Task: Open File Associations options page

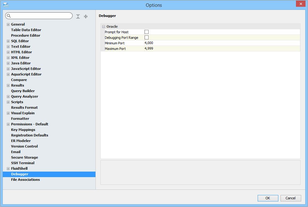Action: 25,180
